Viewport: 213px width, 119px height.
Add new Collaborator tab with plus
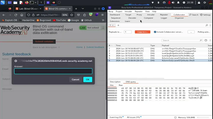coord(118,25)
